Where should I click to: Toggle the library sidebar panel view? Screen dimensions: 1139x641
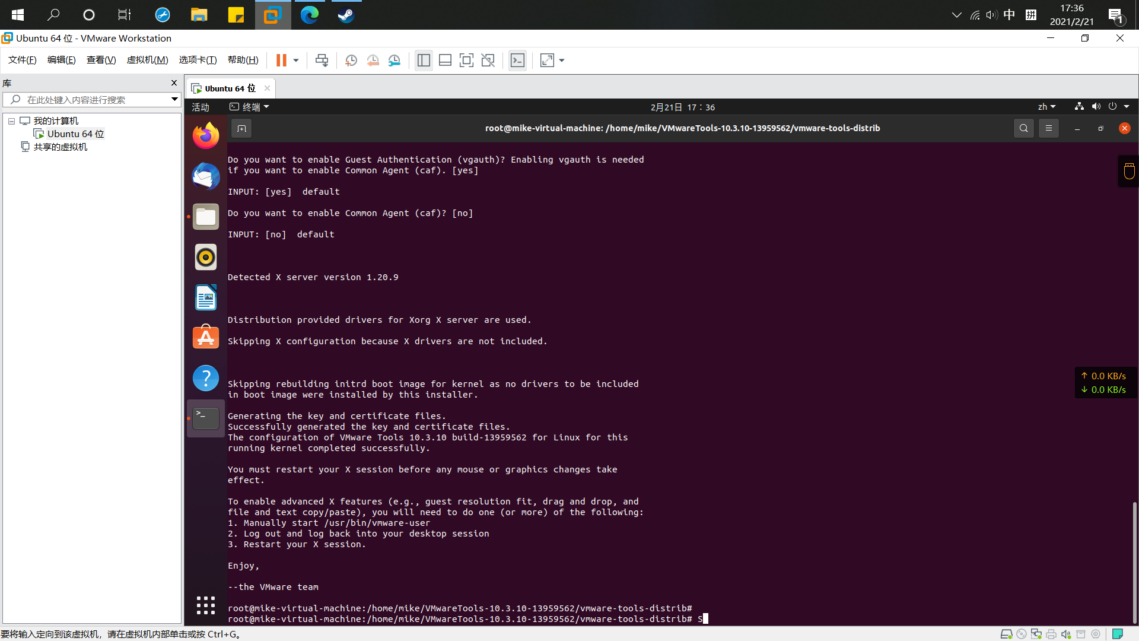click(424, 61)
